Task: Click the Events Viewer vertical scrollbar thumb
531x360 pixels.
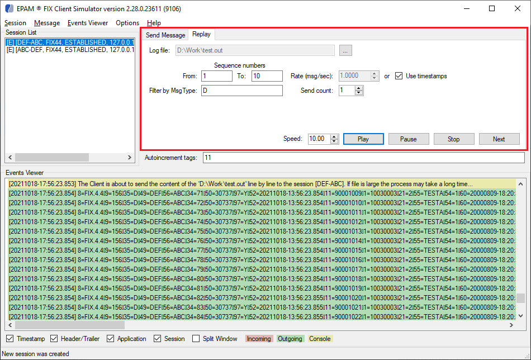Action: point(520,298)
